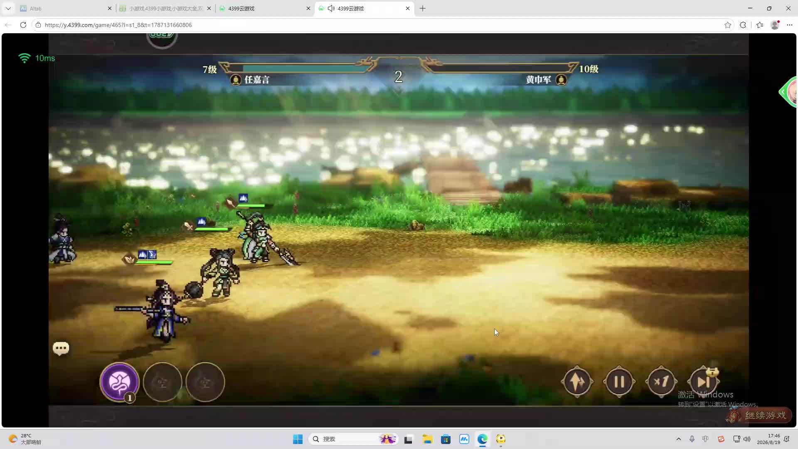
Task: Add this page to favorites
Action: click(x=728, y=25)
